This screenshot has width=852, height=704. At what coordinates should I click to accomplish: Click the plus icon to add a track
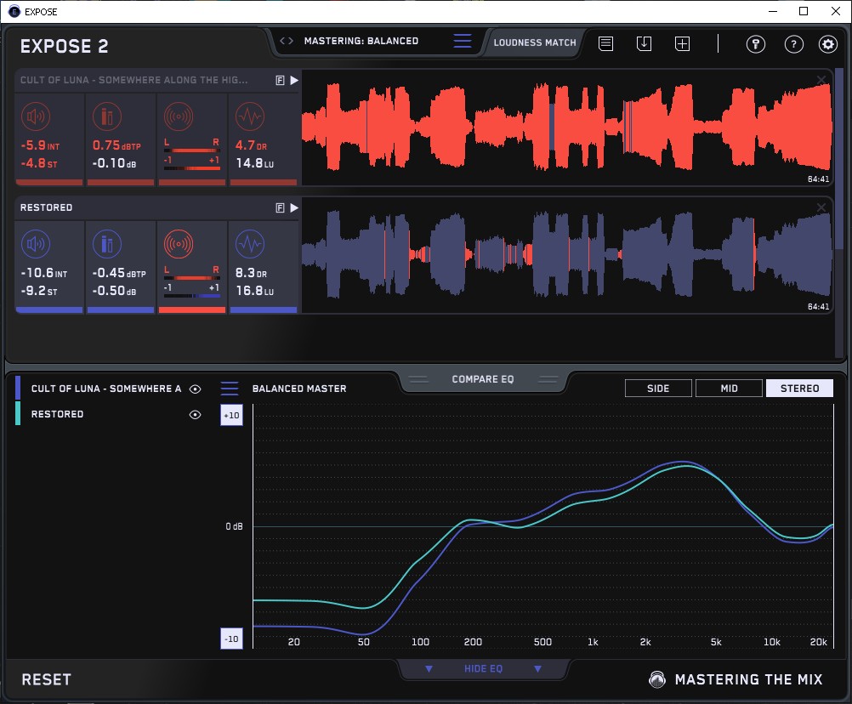click(x=682, y=44)
